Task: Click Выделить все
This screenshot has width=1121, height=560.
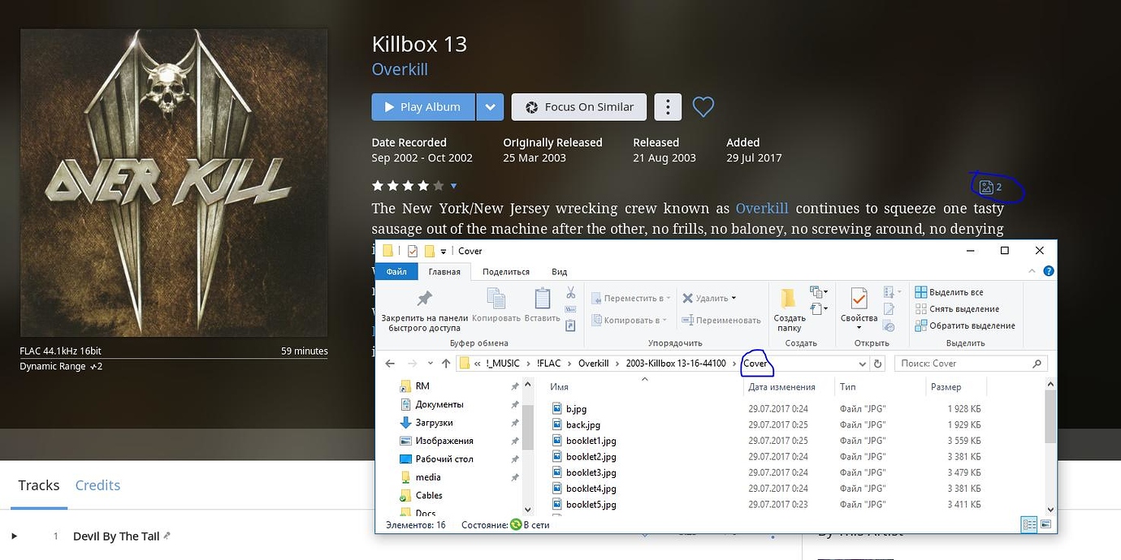Action: (949, 292)
